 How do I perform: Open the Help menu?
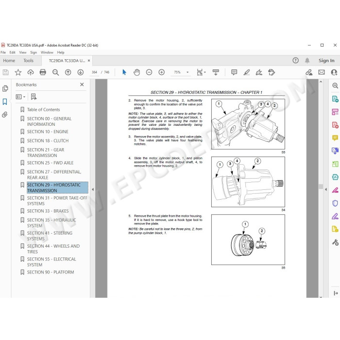pos(61,52)
